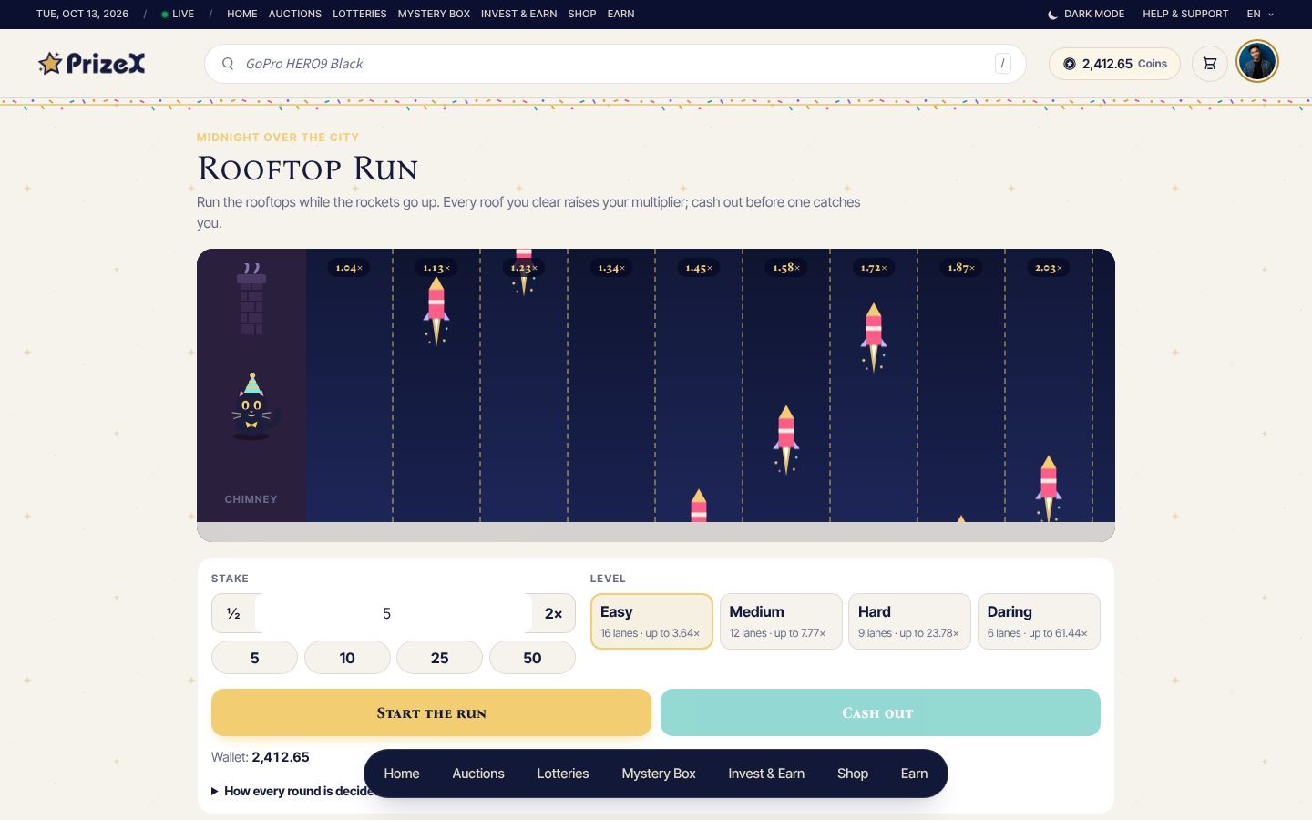Set the stake to 10
Screen dimensions: 1312x820
coord(347,658)
